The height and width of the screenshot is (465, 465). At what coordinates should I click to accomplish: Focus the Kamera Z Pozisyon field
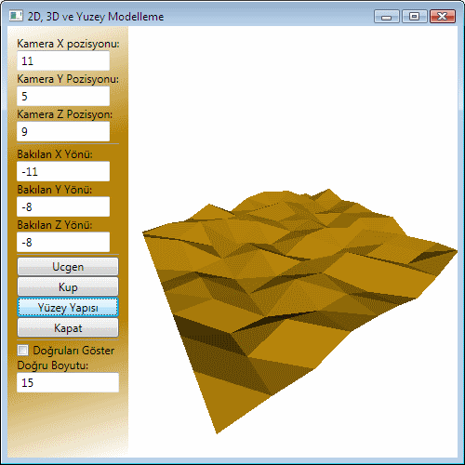(63, 131)
